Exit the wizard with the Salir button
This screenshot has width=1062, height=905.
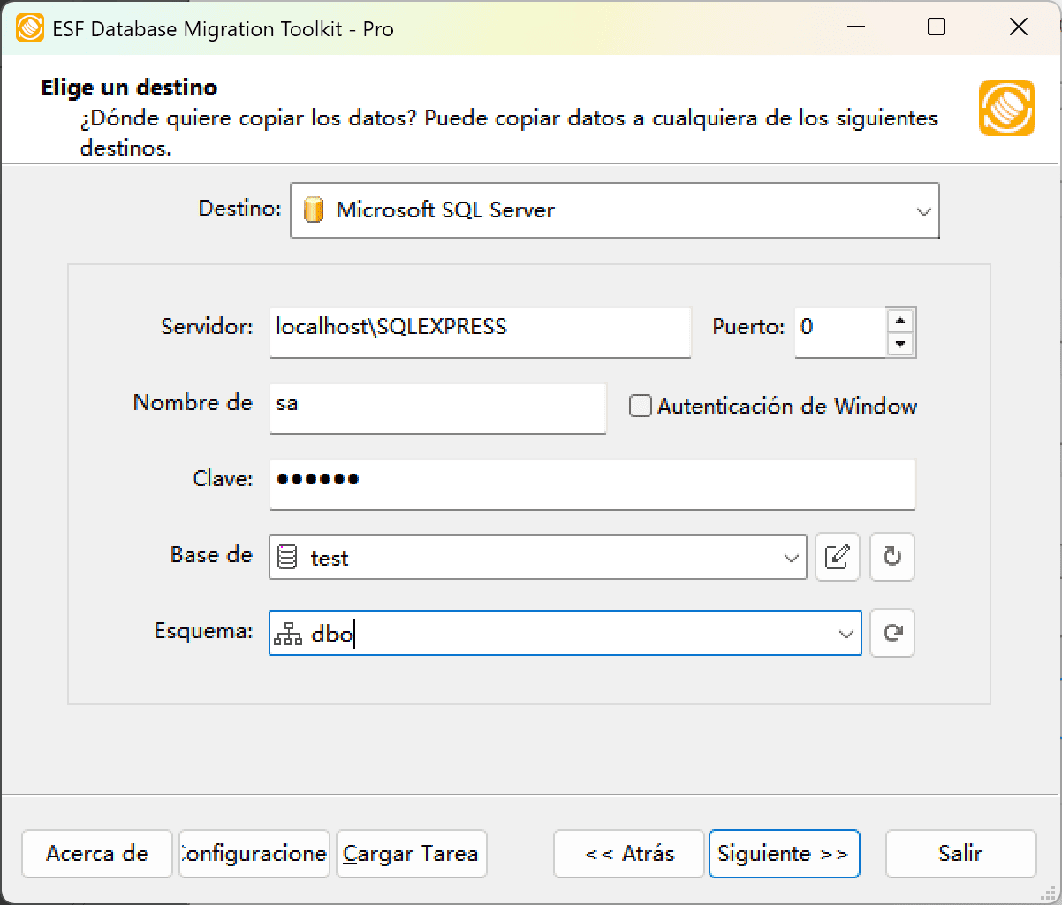pyautogui.click(x=960, y=854)
